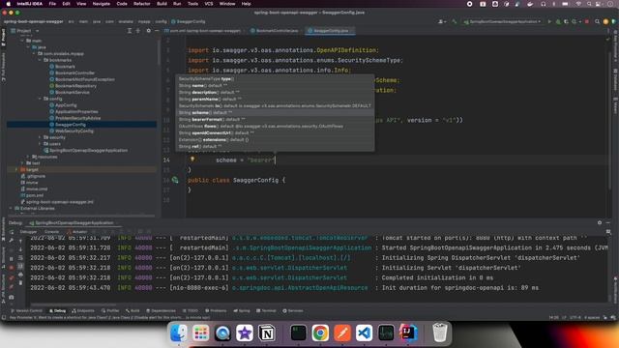Open Visual Studio Code from the Dock

(364, 333)
